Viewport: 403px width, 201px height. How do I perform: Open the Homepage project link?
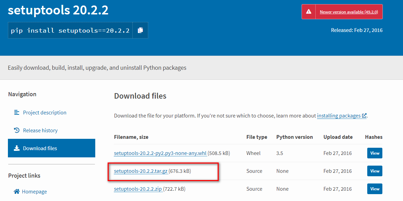(34, 191)
